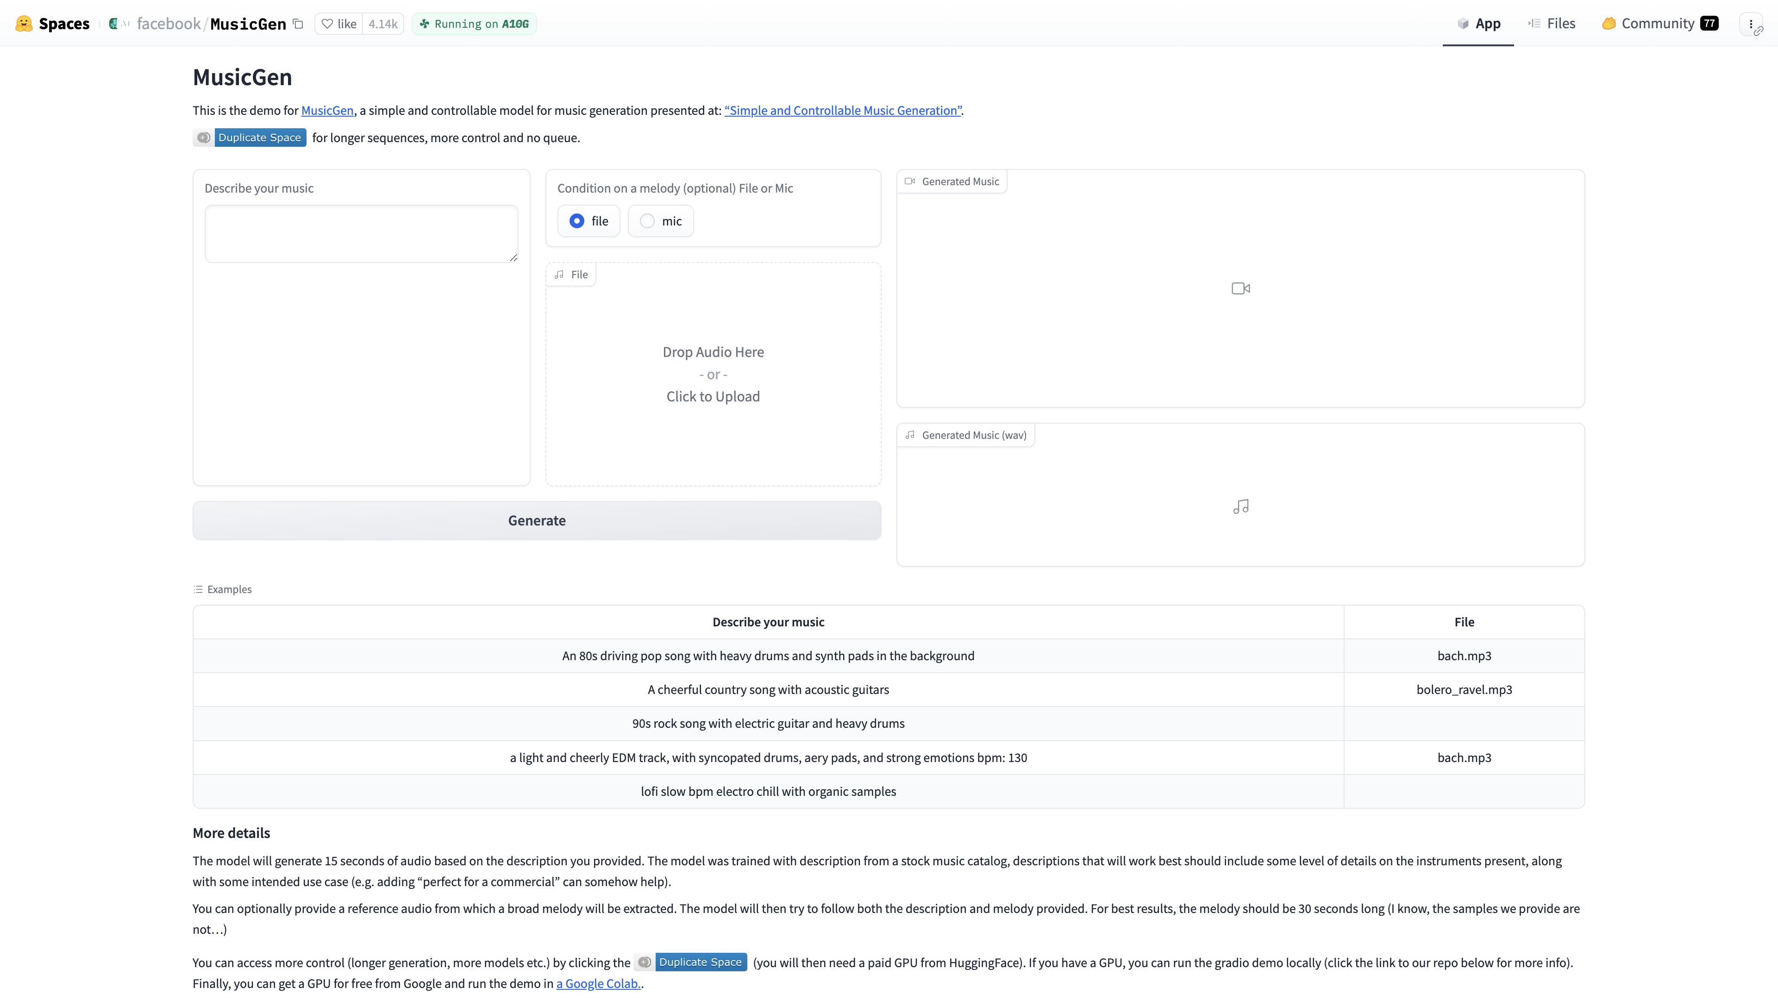Select the file radio option

pyautogui.click(x=589, y=221)
